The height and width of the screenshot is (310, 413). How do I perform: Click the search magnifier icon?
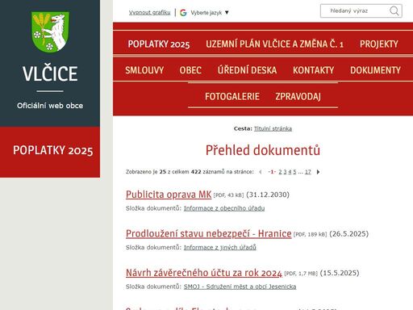pos(394,11)
